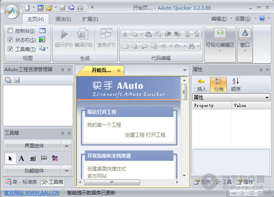Toggle the 分类 categorized view button

click(219, 85)
